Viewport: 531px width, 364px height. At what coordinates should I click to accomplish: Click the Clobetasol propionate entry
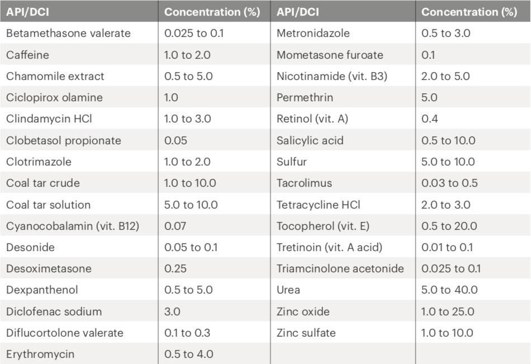[64, 140]
